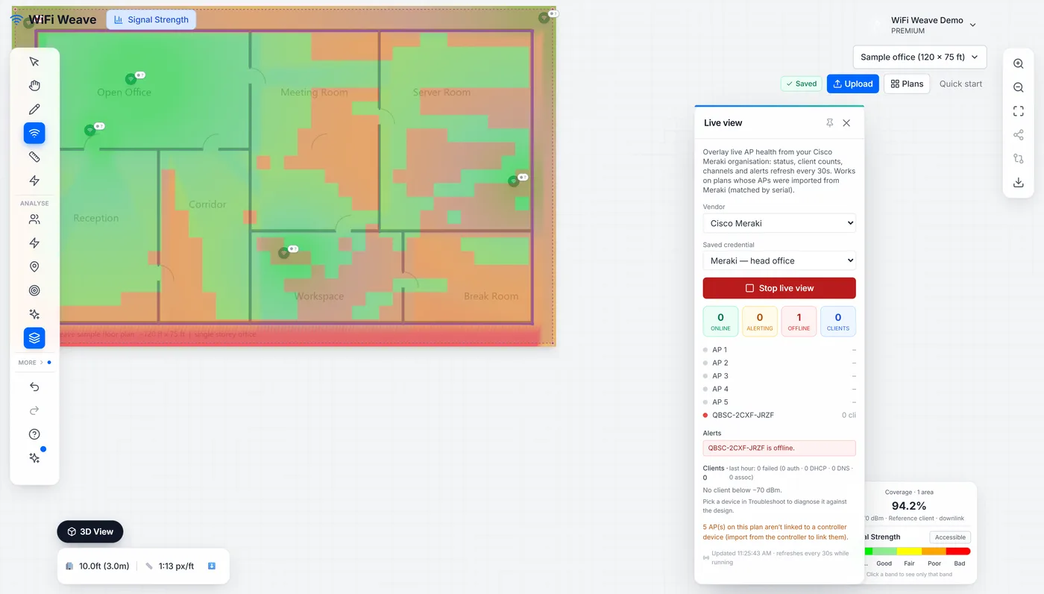Switch to 3D View
Viewport: 1044px width, 594px height.
click(x=90, y=531)
